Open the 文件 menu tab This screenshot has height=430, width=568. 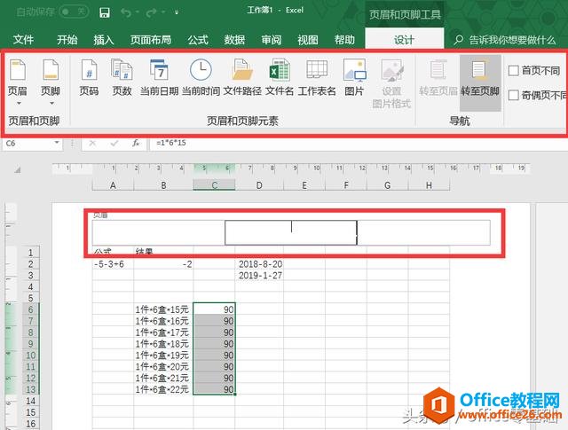tap(23, 39)
